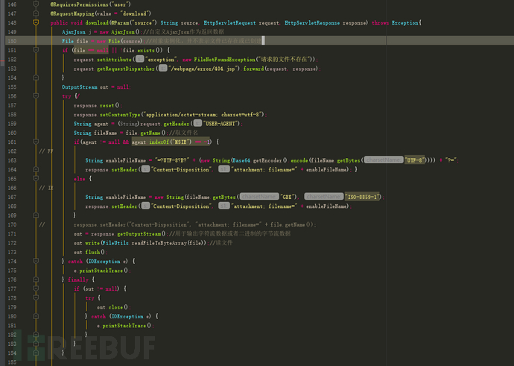Click fold end marker at line 164
Image resolution: width=514 pixels, height=366 pixels.
tap(36, 169)
